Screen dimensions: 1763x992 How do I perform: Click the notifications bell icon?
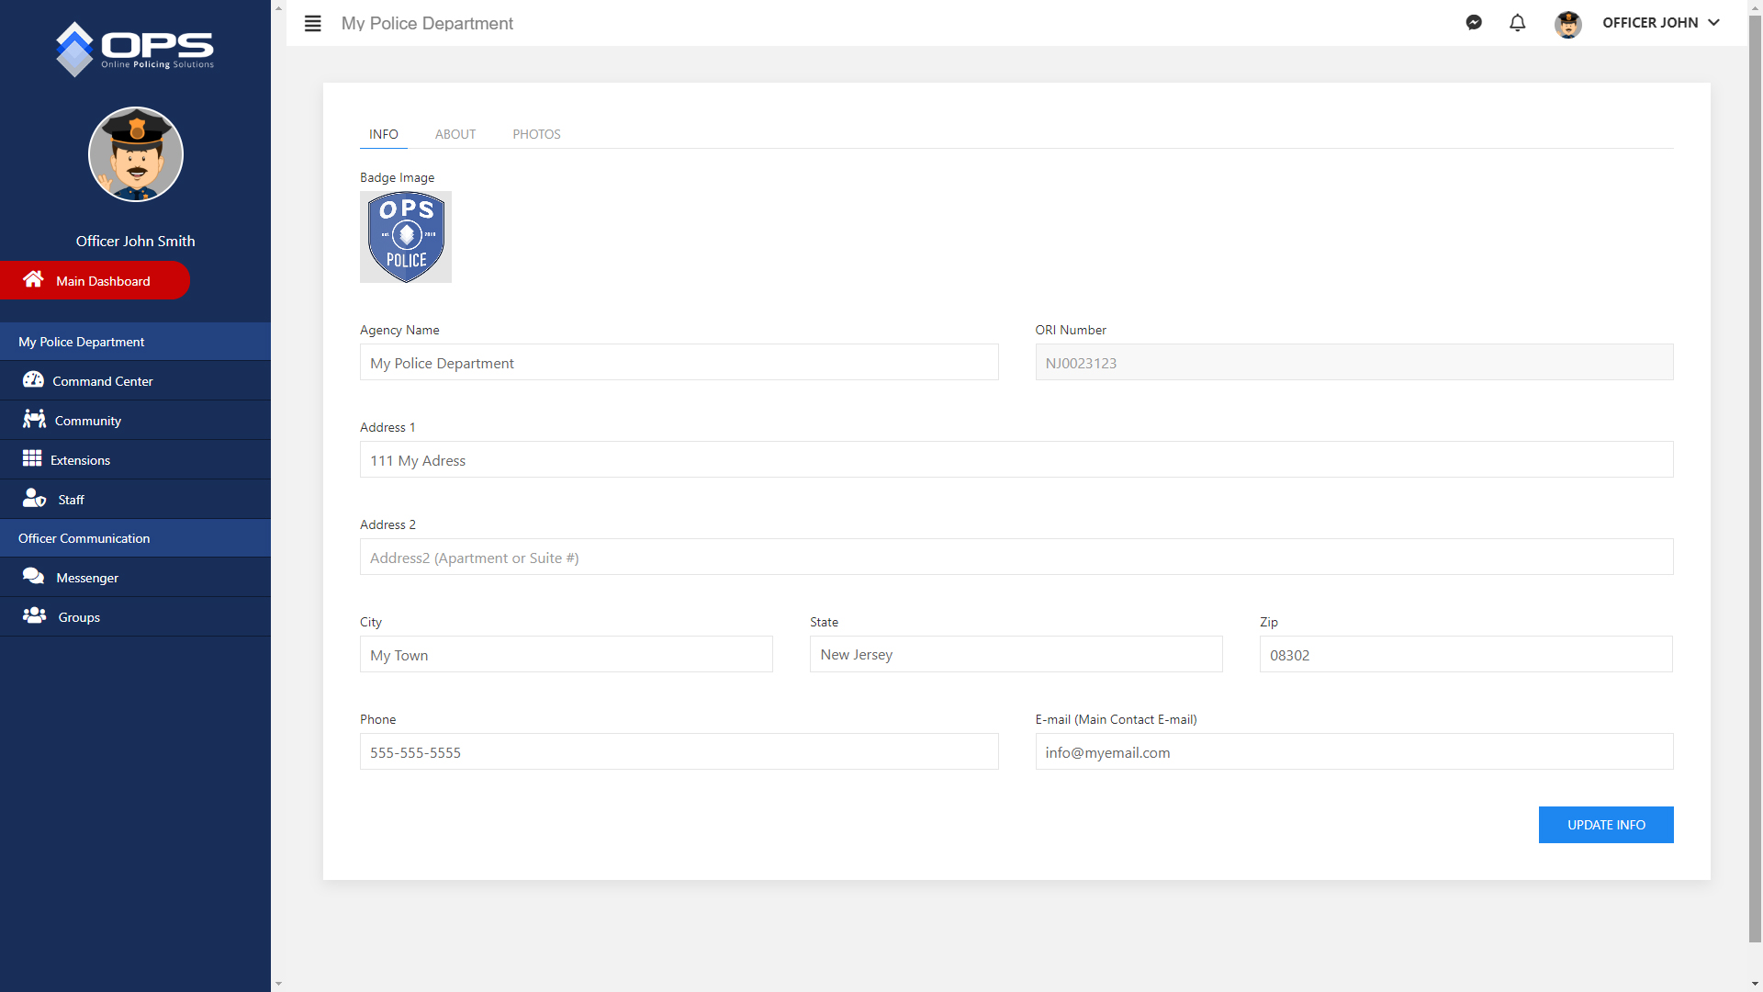tap(1517, 23)
